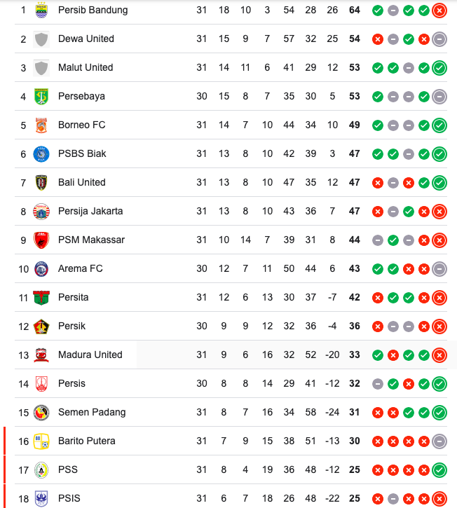Open the PSBS Biak blue round crest
This screenshot has height=508, width=457.
pos(41,154)
